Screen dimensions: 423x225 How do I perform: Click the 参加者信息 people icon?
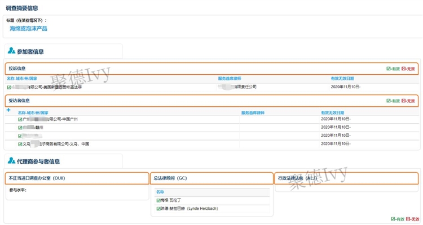[11, 51]
